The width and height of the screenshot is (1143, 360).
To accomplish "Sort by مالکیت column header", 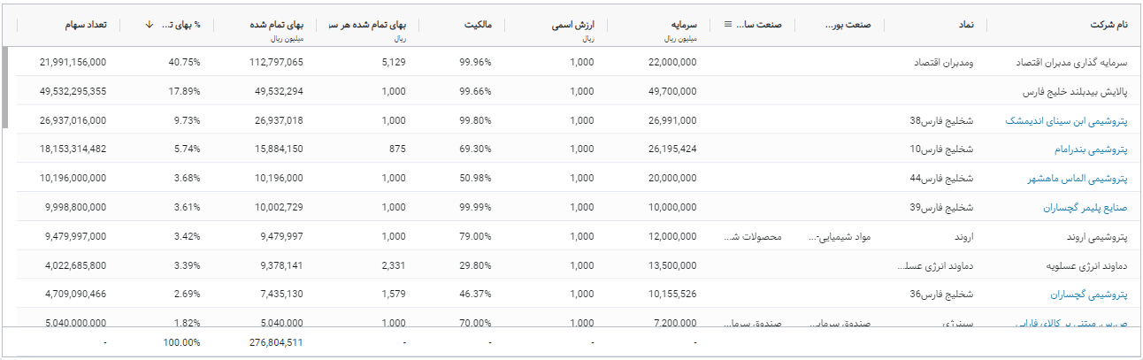I will [477, 25].
